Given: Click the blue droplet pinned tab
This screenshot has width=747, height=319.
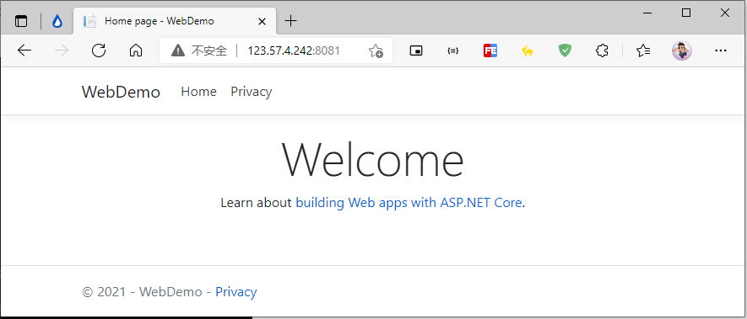Looking at the screenshot, I should pos(57,21).
